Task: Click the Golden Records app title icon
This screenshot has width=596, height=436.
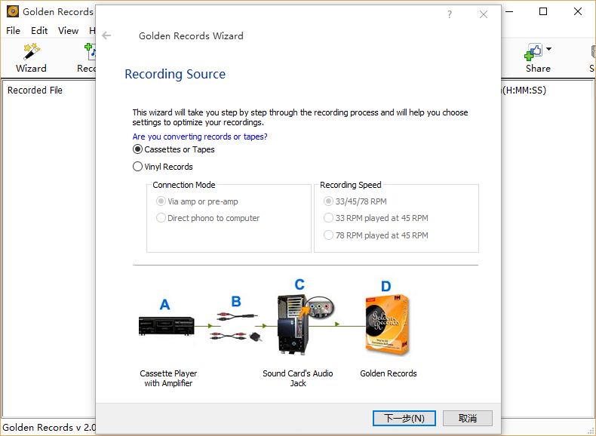Action: click(x=13, y=11)
